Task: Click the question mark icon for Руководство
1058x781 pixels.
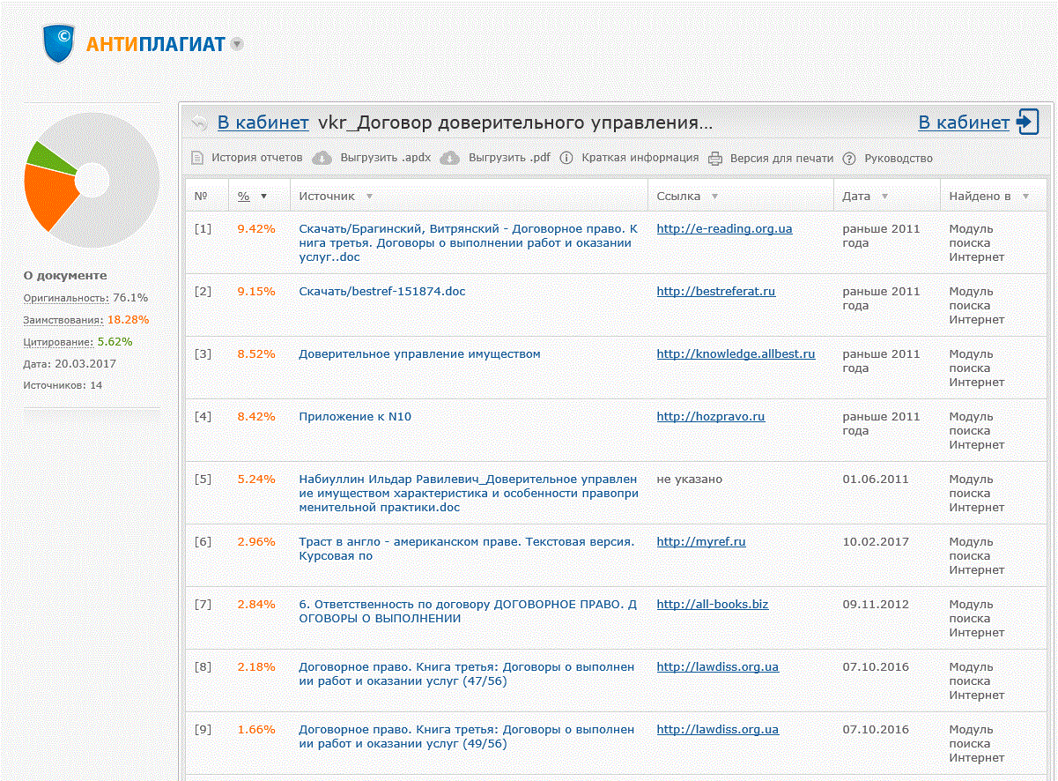Action: (849, 159)
